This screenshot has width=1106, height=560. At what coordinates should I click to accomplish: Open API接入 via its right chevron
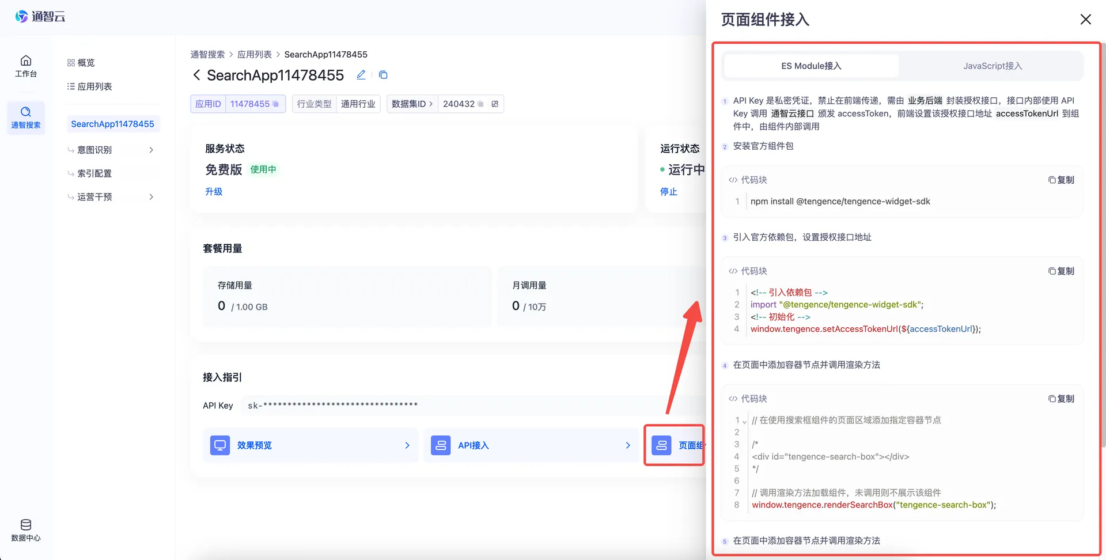click(x=628, y=445)
